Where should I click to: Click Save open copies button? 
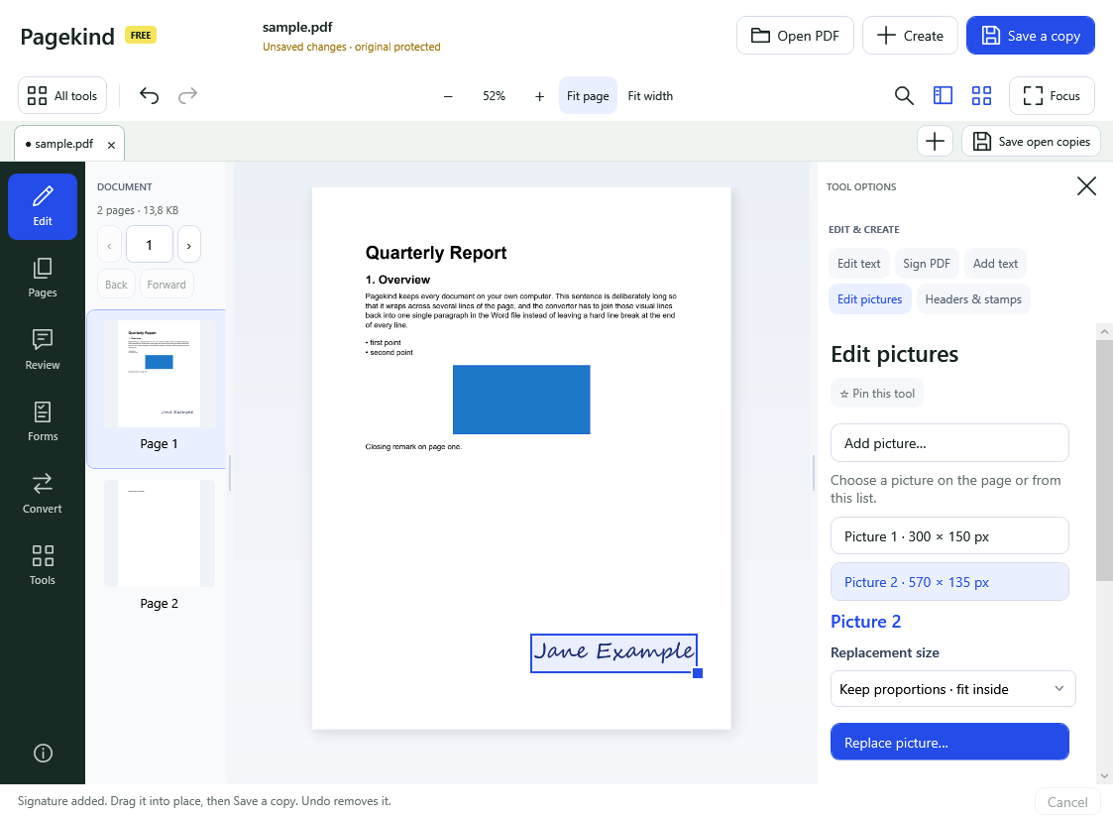tap(1031, 142)
